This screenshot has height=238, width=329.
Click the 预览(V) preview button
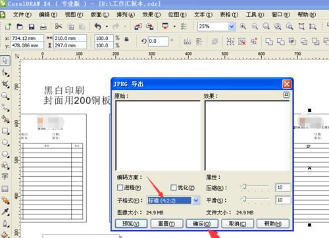[x=131, y=224]
